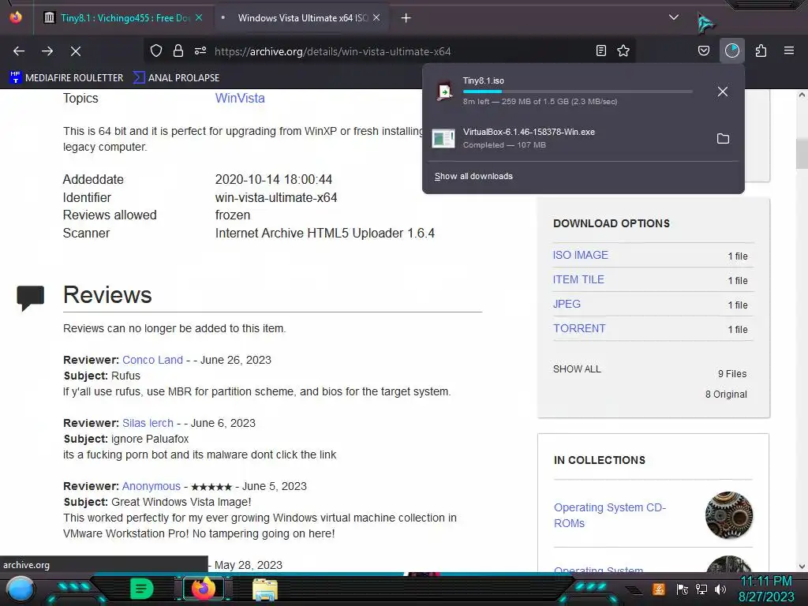Image resolution: width=808 pixels, height=606 pixels.
Task: Close the Windows Vista Ultimate tab
Action: [376, 17]
